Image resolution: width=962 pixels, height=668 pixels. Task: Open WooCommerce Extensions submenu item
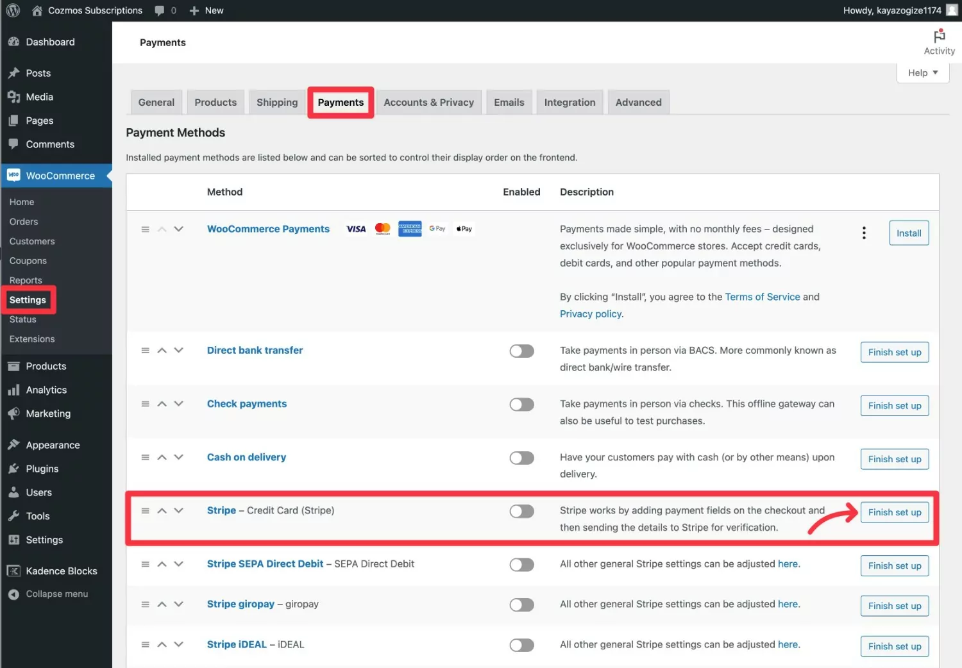pos(32,339)
